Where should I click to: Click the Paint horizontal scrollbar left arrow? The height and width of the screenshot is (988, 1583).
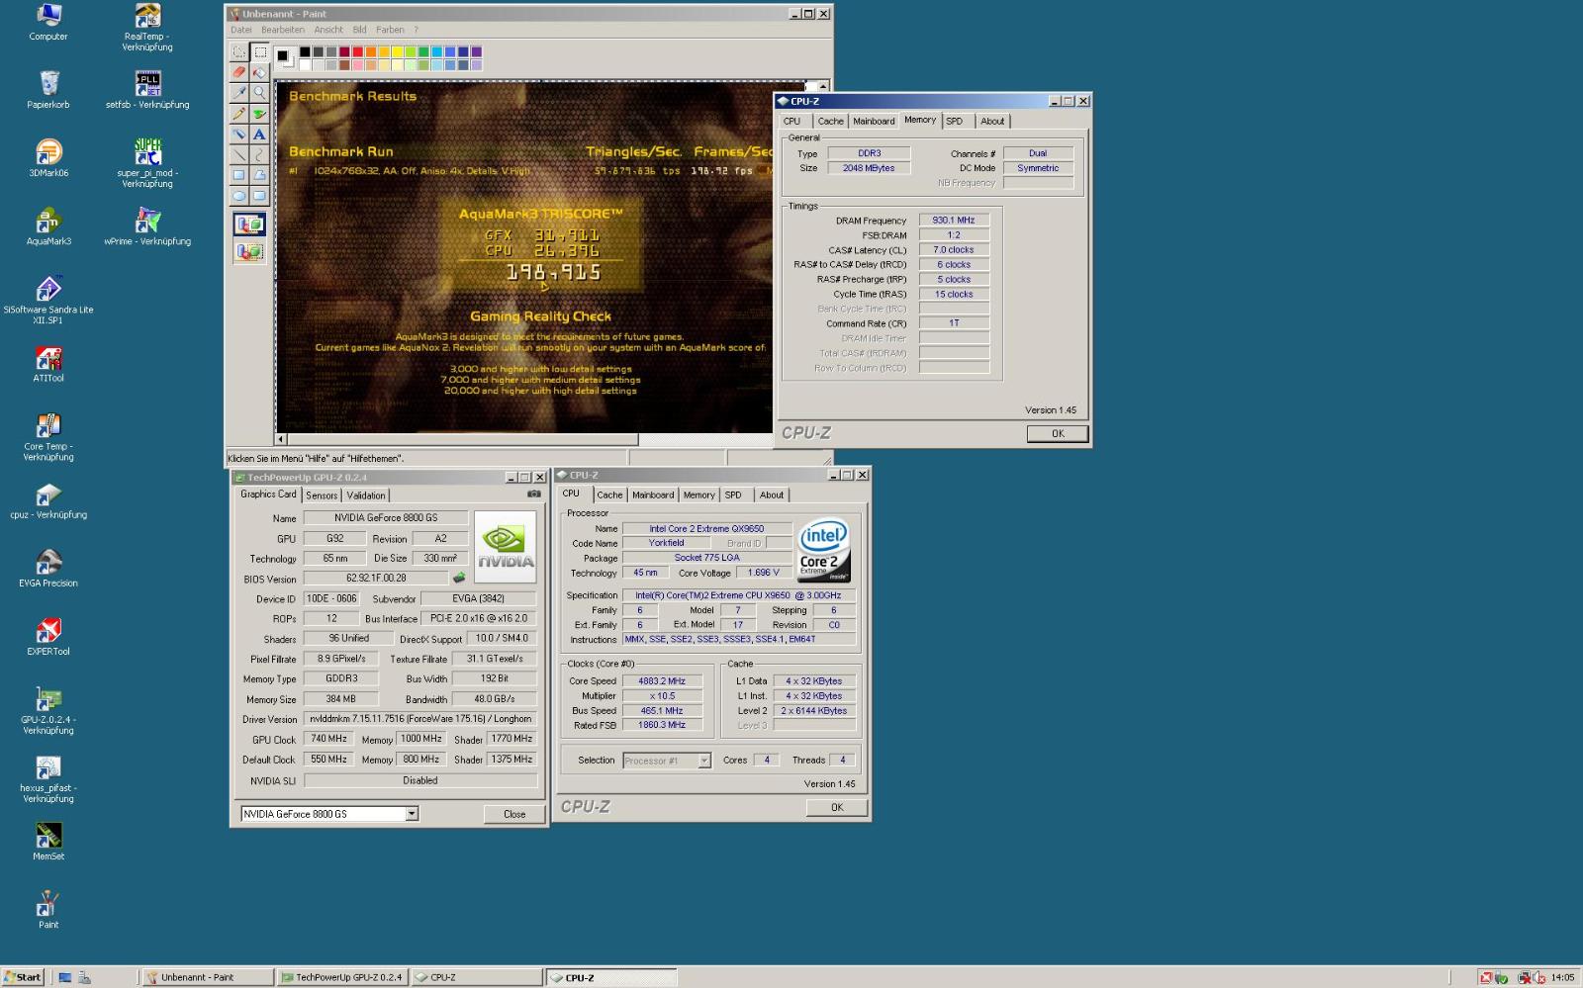[x=281, y=439]
